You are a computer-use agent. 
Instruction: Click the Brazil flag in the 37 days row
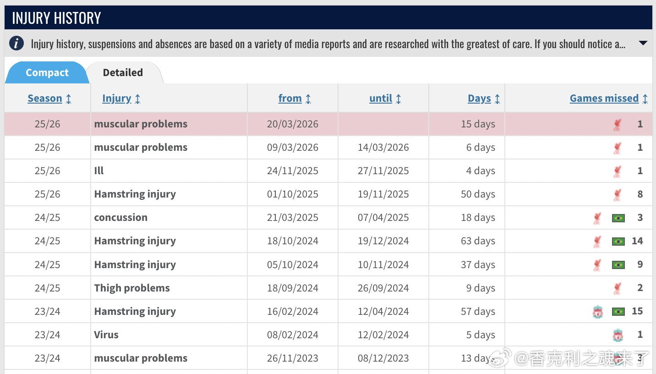click(x=618, y=265)
